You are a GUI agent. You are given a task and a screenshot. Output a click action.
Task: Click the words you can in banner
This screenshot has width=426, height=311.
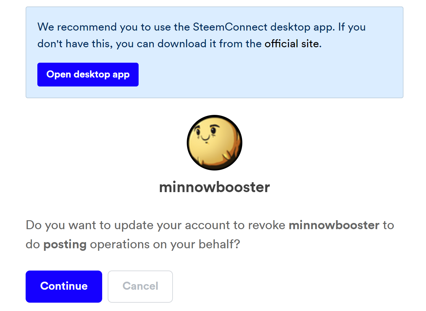135,44
